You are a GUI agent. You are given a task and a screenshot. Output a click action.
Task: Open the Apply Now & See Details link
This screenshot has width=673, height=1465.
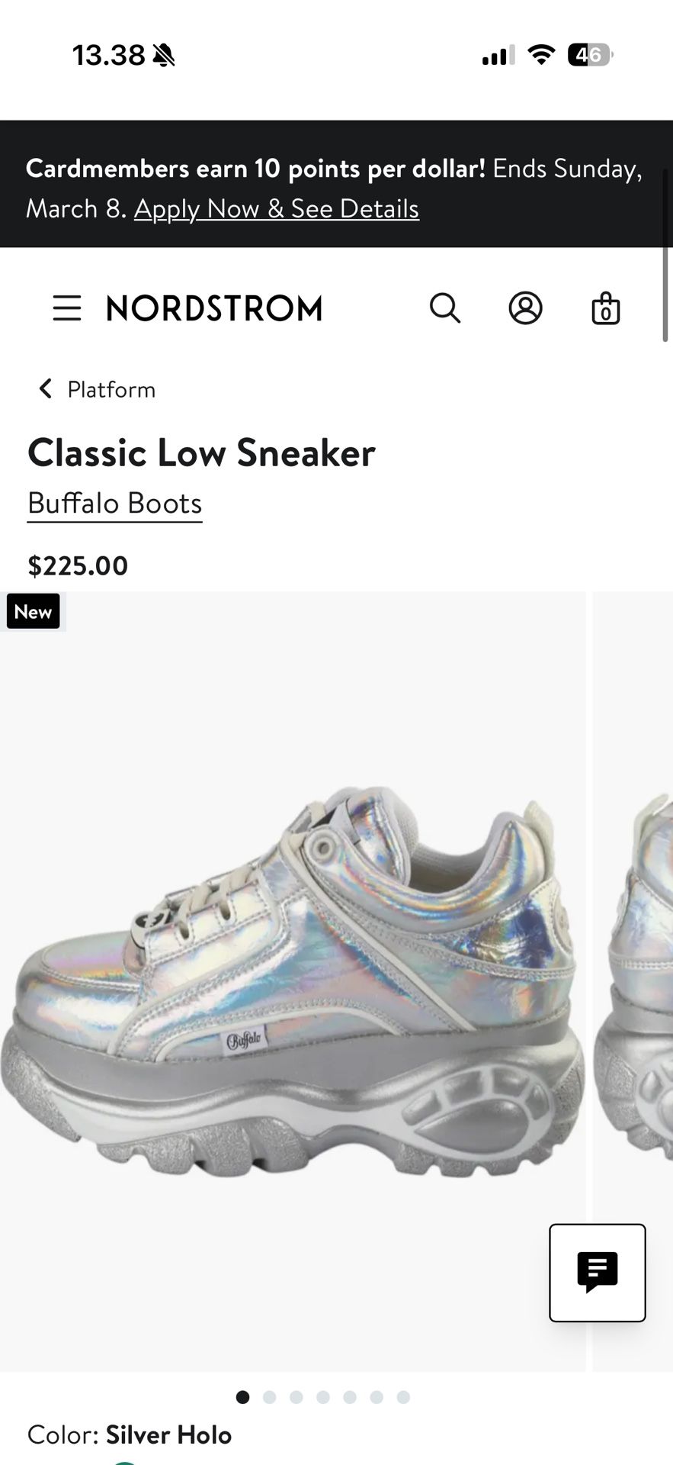coord(276,208)
